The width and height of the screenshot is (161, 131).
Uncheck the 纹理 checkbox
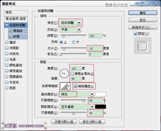10,36
